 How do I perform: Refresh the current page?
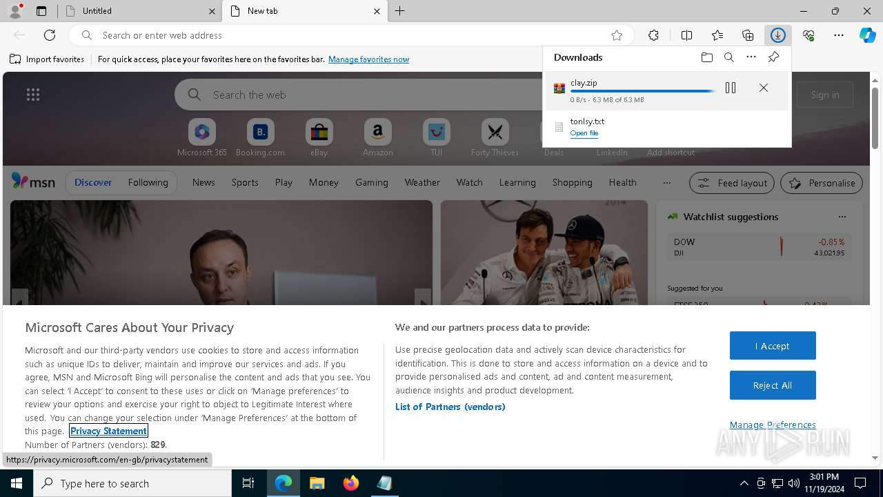pos(50,35)
